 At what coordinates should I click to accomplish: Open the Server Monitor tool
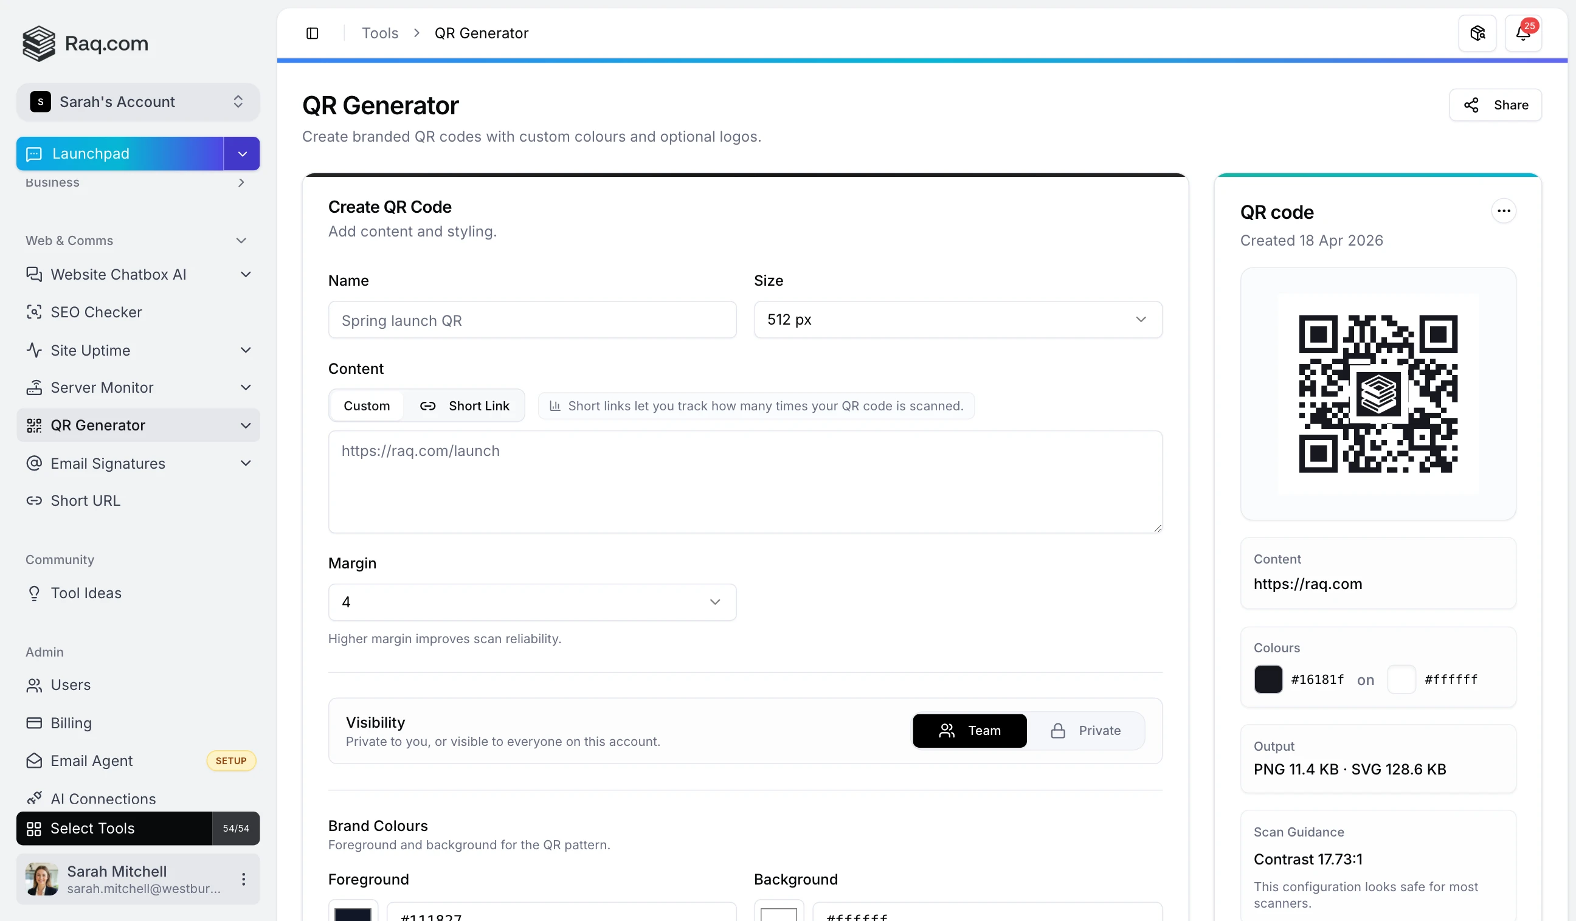click(103, 387)
